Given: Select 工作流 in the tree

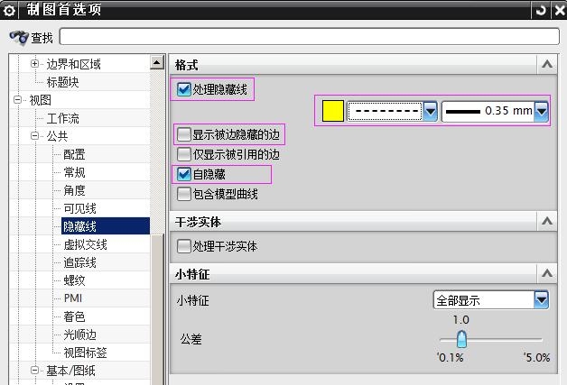Looking at the screenshot, I should (x=62, y=118).
